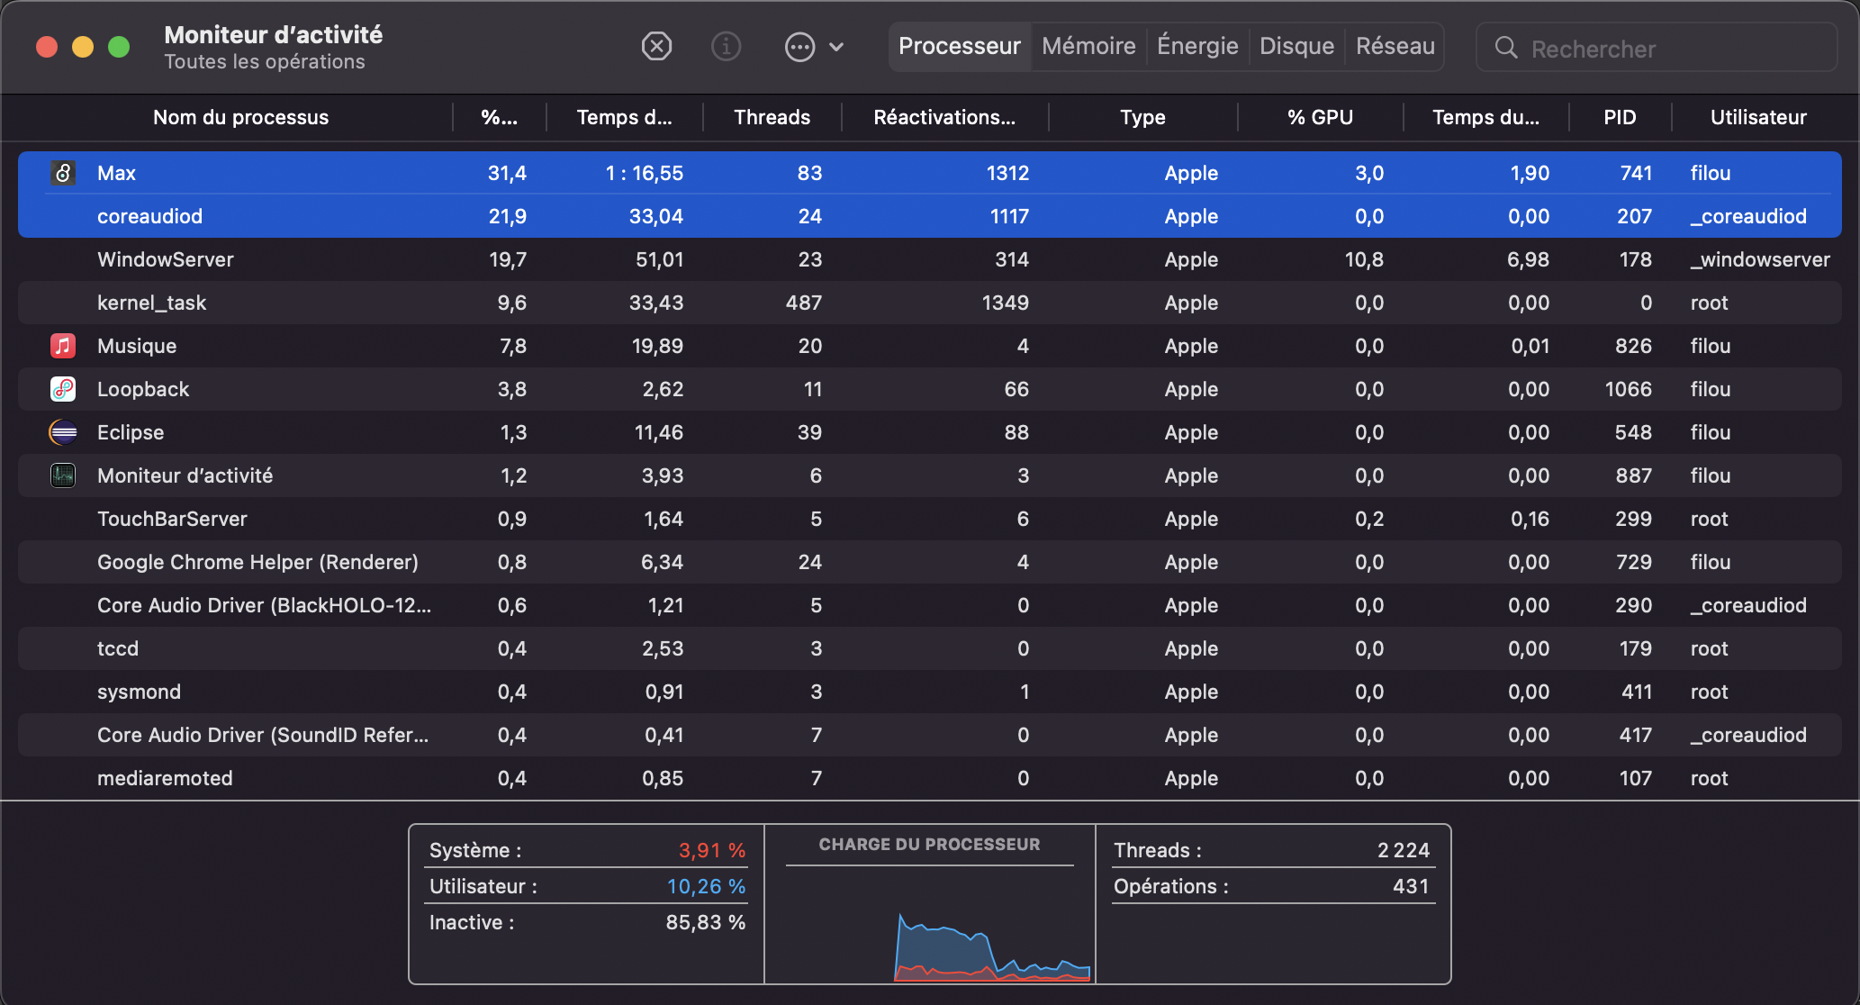Sort by Type column header
The height and width of the screenshot is (1005, 1860).
coord(1142,117)
